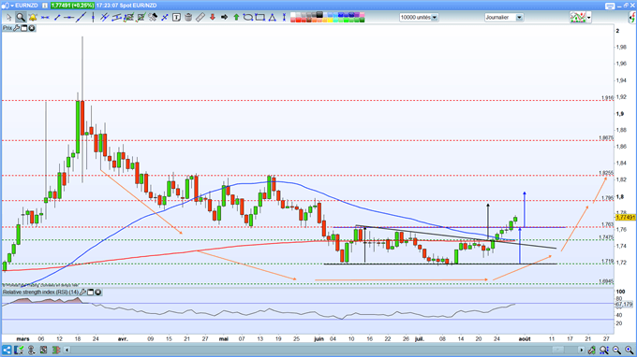Select the horizontal line drawing tool
The image size is (637, 357).
(x=45, y=18)
